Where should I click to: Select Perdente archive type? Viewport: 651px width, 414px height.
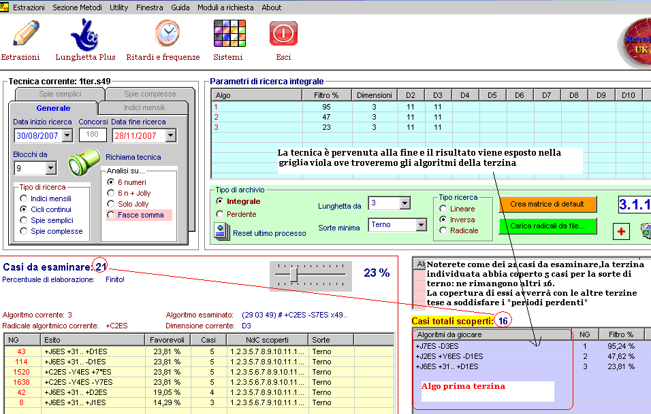pos(220,214)
